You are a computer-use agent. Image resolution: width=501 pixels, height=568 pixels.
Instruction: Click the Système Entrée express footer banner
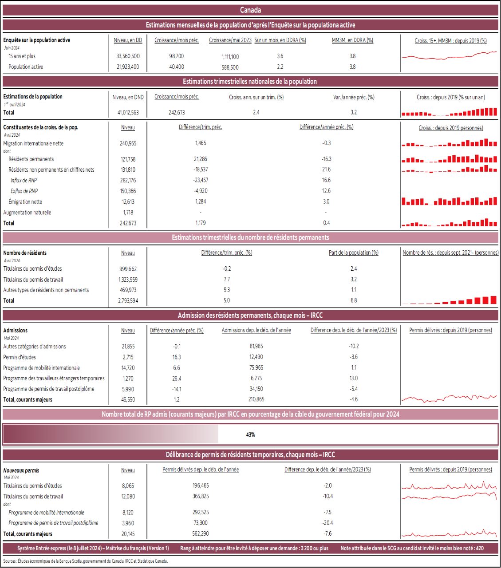[250, 548]
